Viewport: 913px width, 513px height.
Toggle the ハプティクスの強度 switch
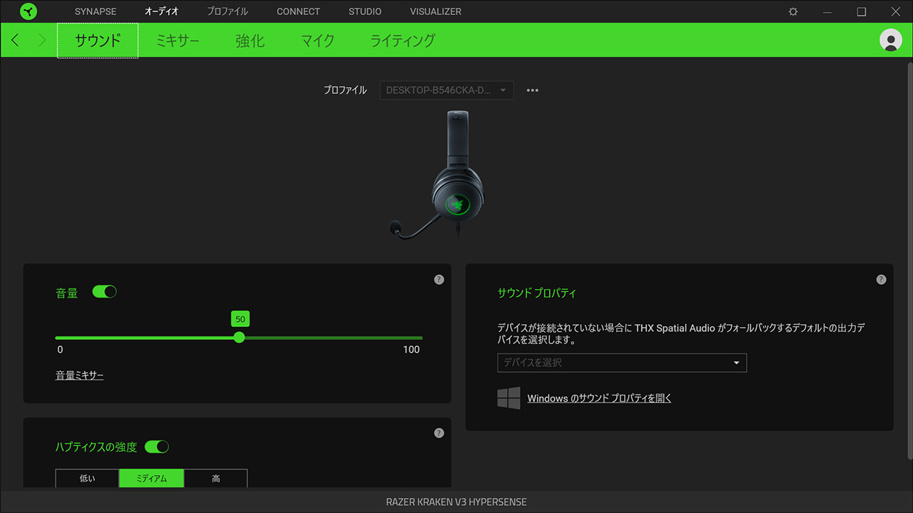(157, 447)
